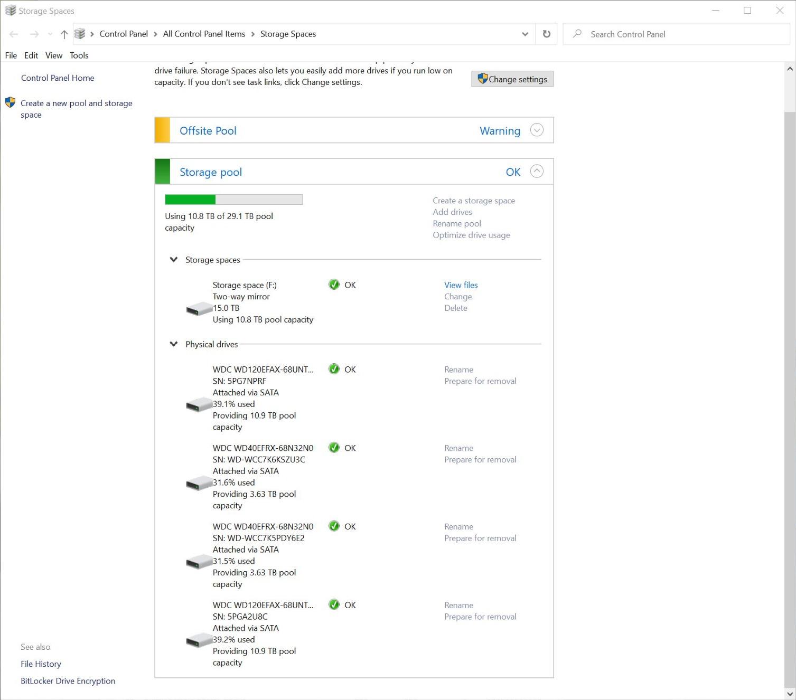The image size is (796, 700).
Task: Click the Storage Spaces title bar icon
Action: (11, 11)
